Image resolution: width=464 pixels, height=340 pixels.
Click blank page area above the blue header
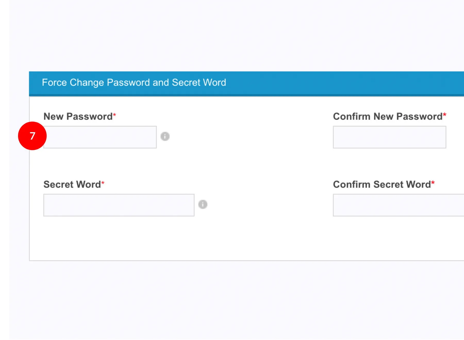[232, 36]
